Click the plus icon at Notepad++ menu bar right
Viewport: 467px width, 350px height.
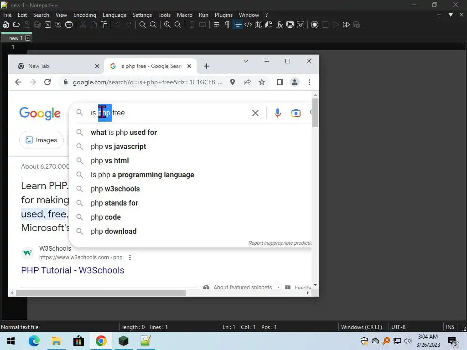tap(439, 15)
